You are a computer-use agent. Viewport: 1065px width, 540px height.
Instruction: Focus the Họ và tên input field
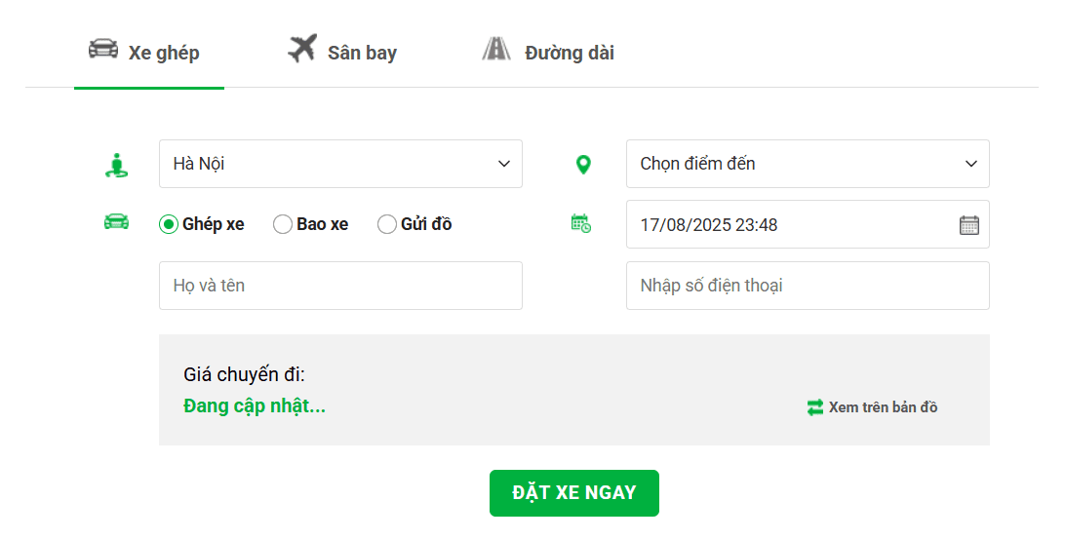(x=340, y=286)
